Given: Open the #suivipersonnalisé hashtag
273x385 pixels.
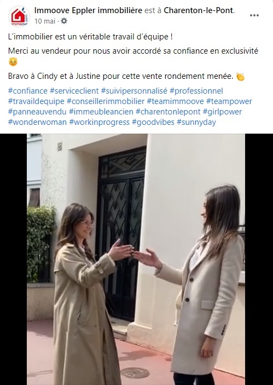Looking at the screenshot, I should [134, 91].
